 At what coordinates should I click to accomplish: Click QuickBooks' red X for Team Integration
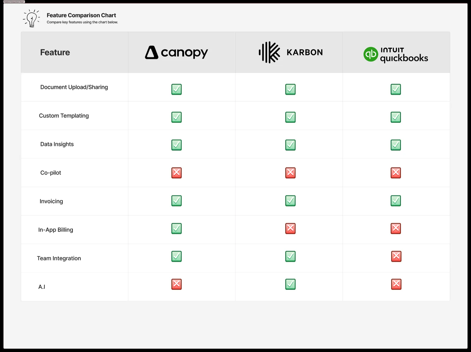(x=396, y=256)
